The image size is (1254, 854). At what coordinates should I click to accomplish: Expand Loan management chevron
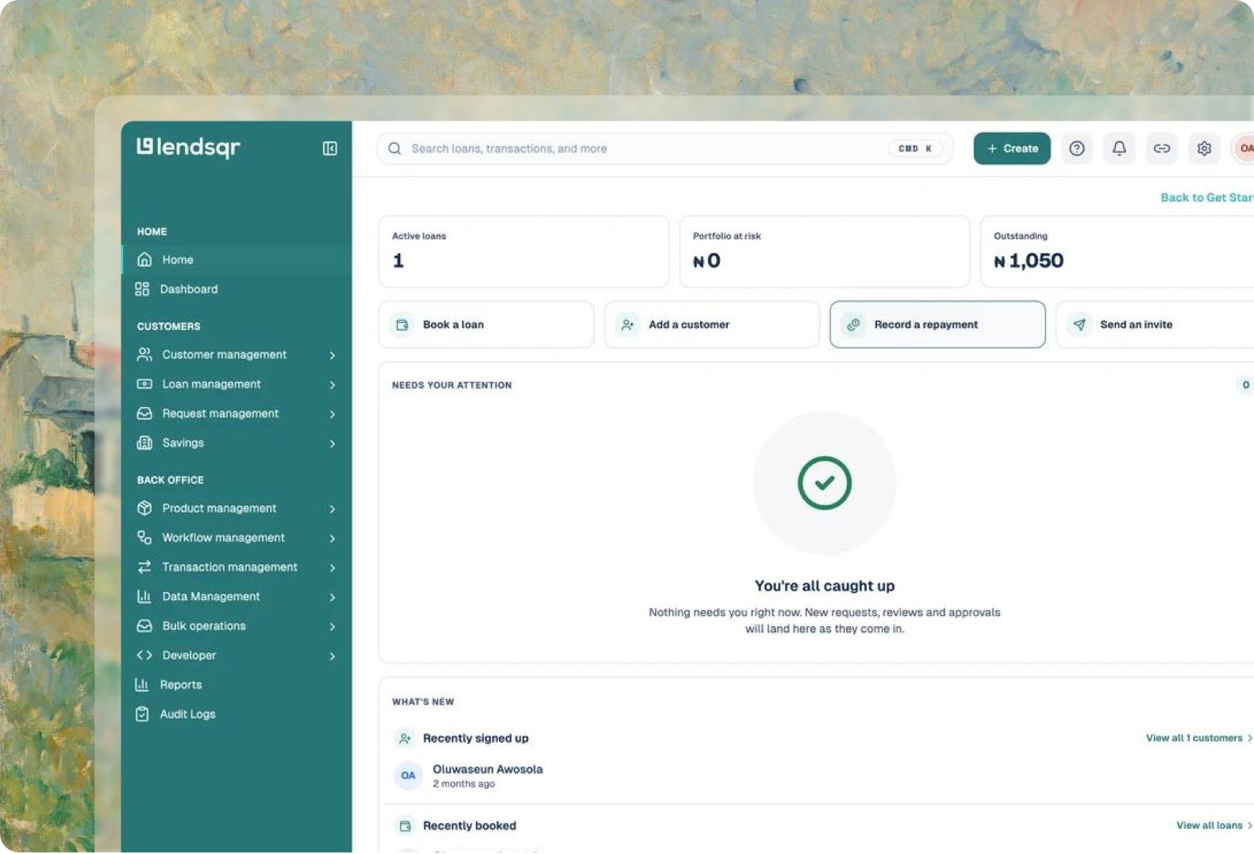[x=333, y=384]
